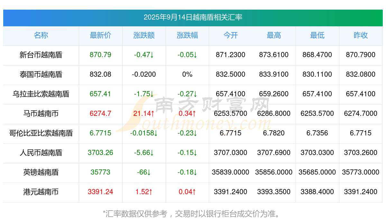
Task: Click the 哥伦比亚比索越南盾 row name
Action: [41, 133]
